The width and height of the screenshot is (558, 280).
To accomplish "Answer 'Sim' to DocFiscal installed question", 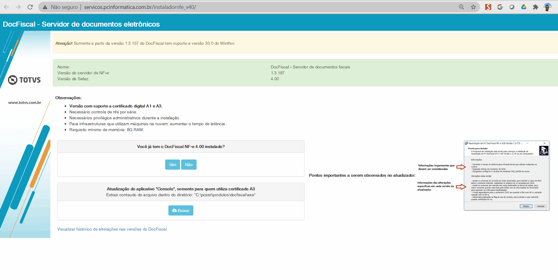I will tap(173, 165).
